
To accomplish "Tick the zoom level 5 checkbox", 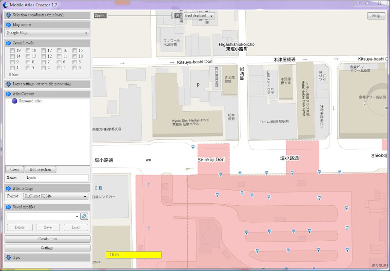I will (x=75, y=62).
